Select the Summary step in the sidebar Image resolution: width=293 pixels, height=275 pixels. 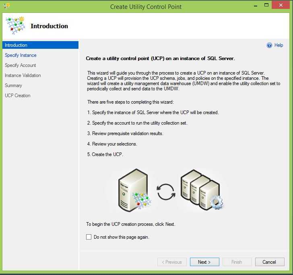pos(13,85)
